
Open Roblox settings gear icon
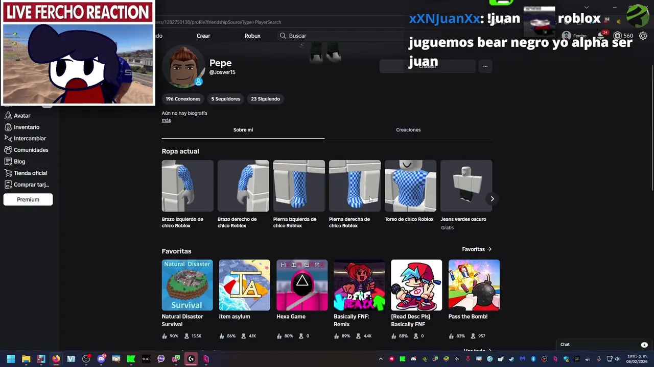[x=643, y=36]
